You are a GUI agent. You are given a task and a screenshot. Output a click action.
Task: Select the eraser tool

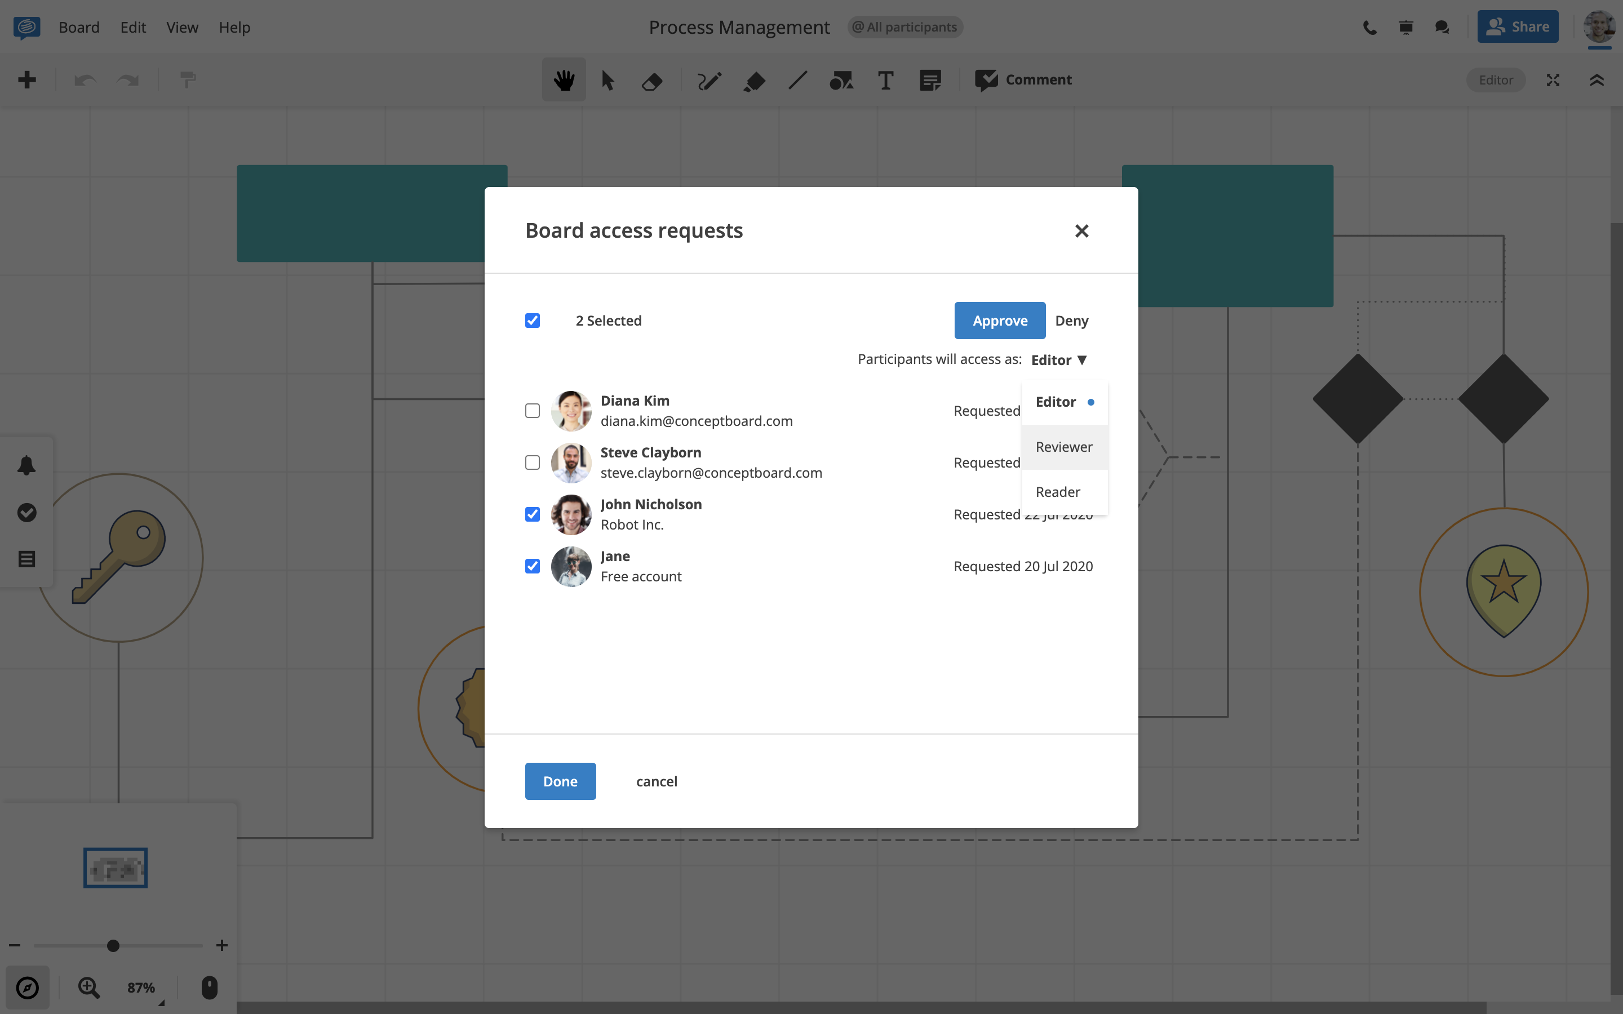652,81
